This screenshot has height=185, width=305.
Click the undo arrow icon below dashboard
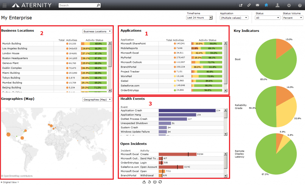coord(150,182)
